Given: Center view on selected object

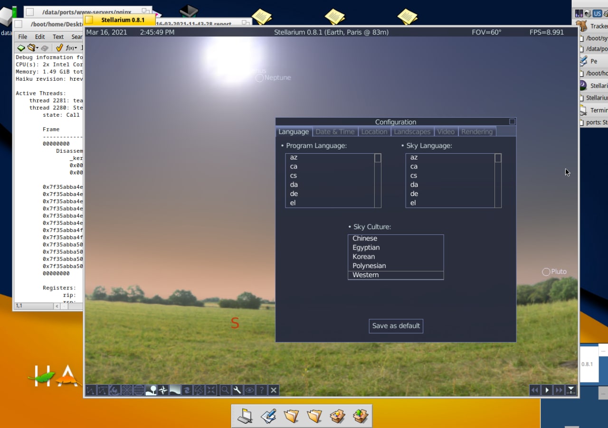Looking at the screenshot, I should click(x=211, y=390).
